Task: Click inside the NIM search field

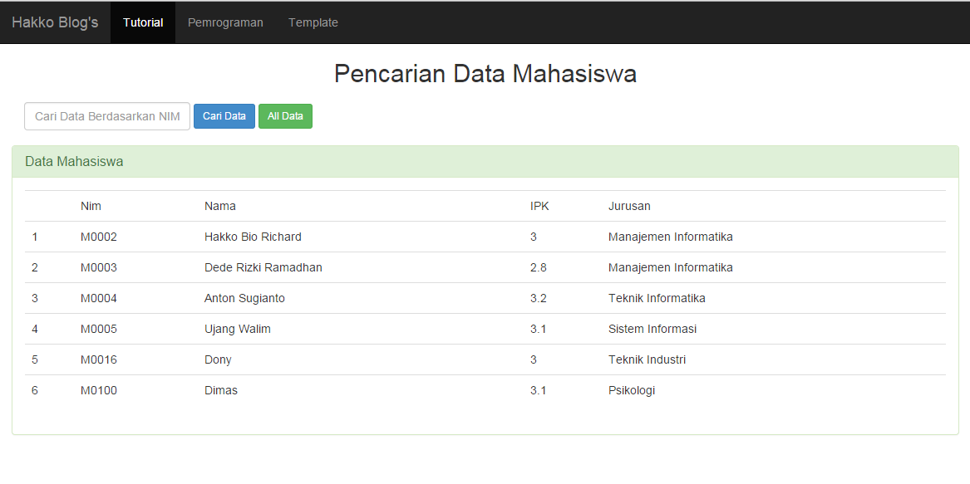Action: click(106, 116)
